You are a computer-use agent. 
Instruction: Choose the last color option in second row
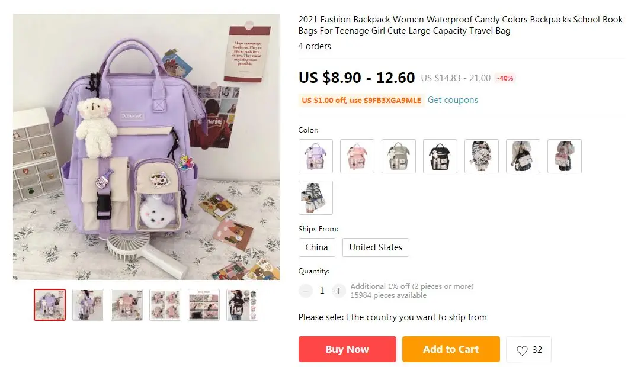click(316, 198)
